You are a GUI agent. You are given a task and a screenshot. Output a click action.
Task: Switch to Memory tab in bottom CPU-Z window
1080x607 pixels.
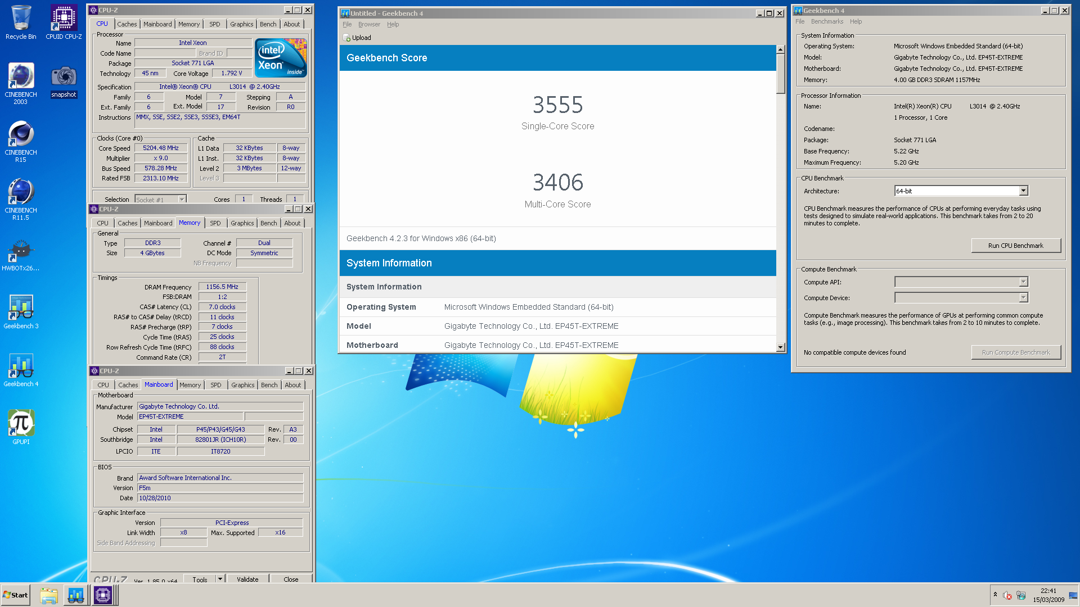click(x=190, y=385)
